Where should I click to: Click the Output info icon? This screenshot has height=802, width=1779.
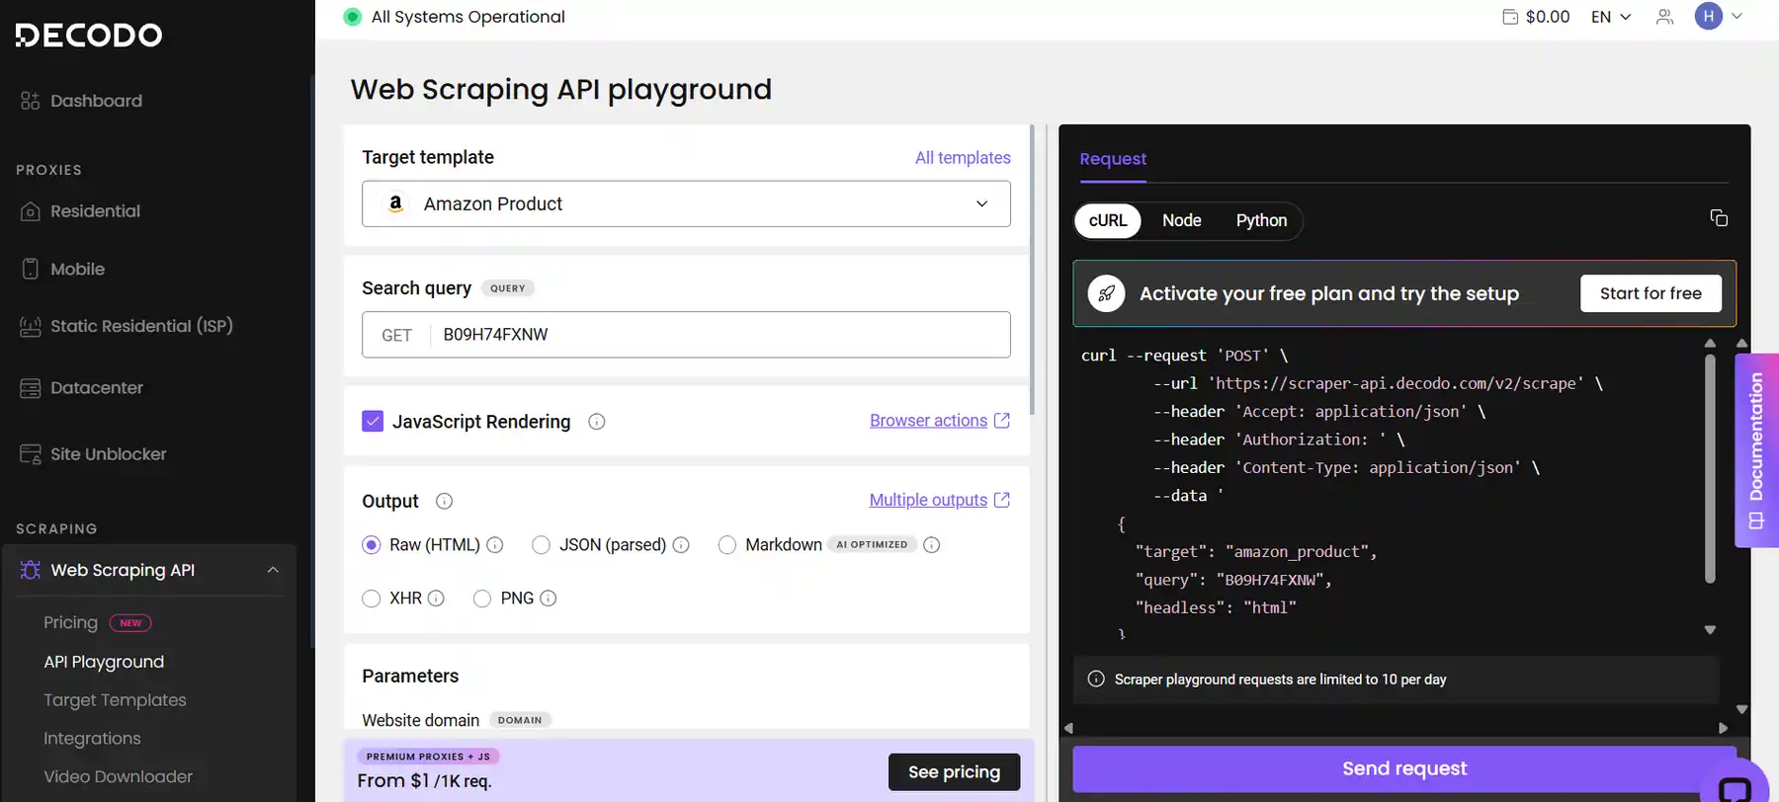pos(445,501)
